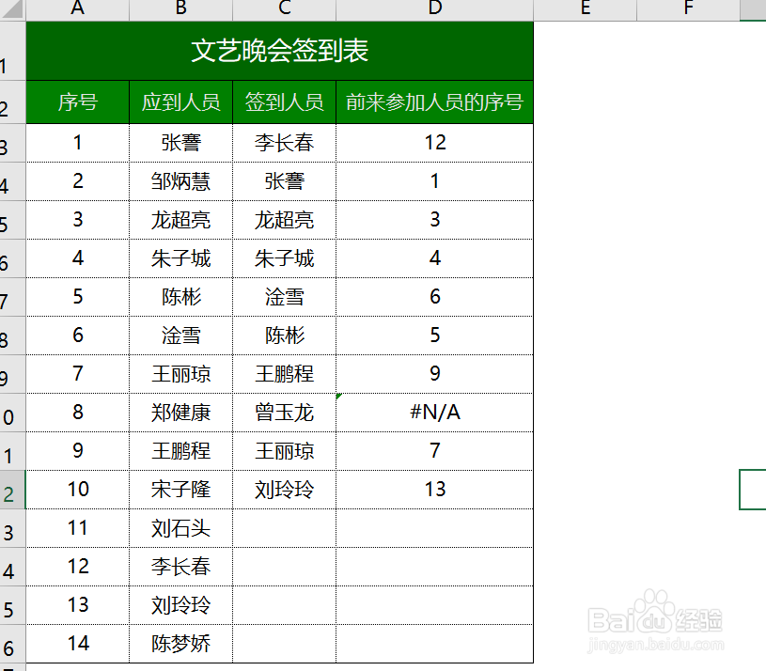Click the cell showing value 13
The image size is (766, 671).
click(x=434, y=490)
